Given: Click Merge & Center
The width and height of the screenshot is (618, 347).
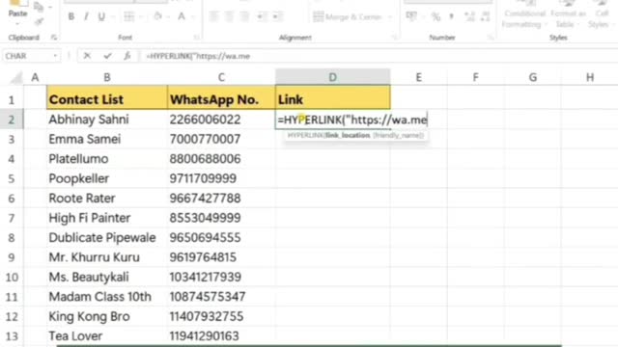Looking at the screenshot, I should (348, 17).
